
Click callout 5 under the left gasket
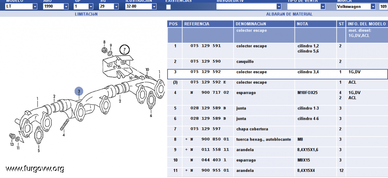38,151
